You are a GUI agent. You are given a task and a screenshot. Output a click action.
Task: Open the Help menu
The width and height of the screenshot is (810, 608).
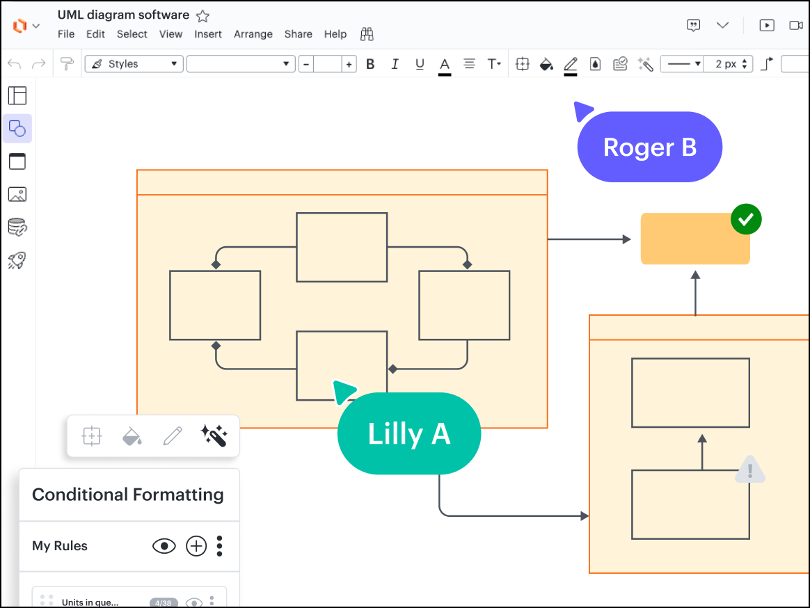point(335,34)
